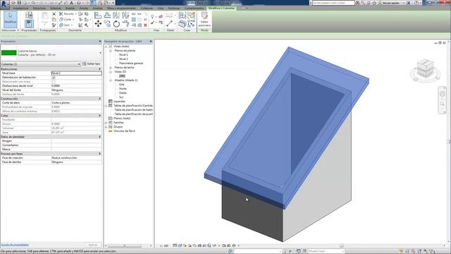Screen dimensions: 451x254
Task: Collapse the Proceso por fases section
Action: (100, 154)
